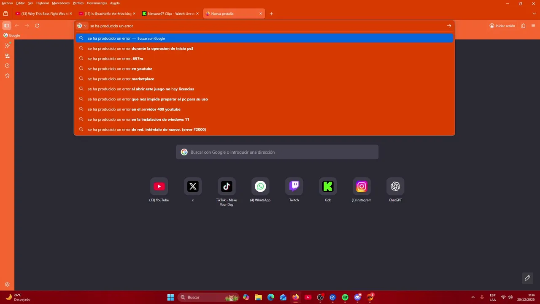Open the Herramientas menu
This screenshot has height=304, width=540.
97,3
